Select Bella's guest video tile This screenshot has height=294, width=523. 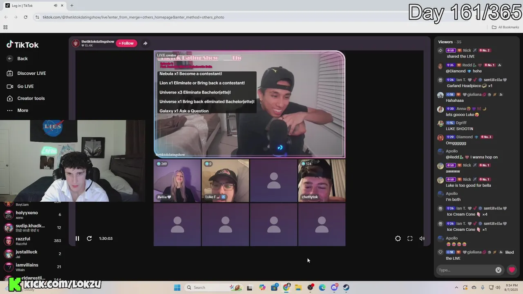click(x=177, y=181)
